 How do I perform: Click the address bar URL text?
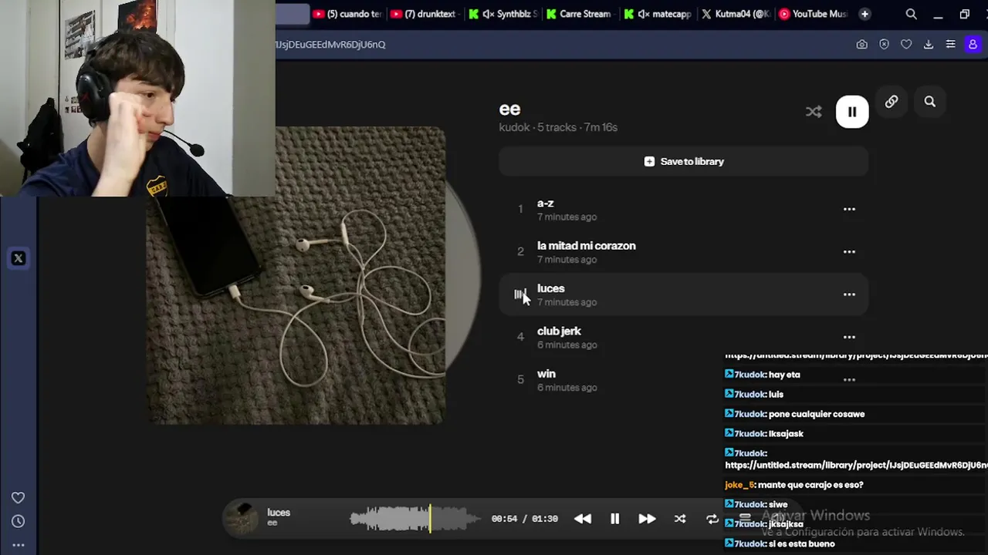pyautogui.click(x=330, y=45)
